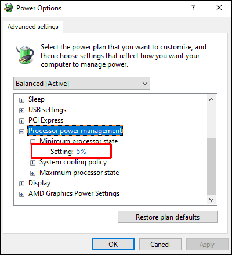232x255 pixels.
Task: Click the Power Options title bar icon
Action: point(9,8)
